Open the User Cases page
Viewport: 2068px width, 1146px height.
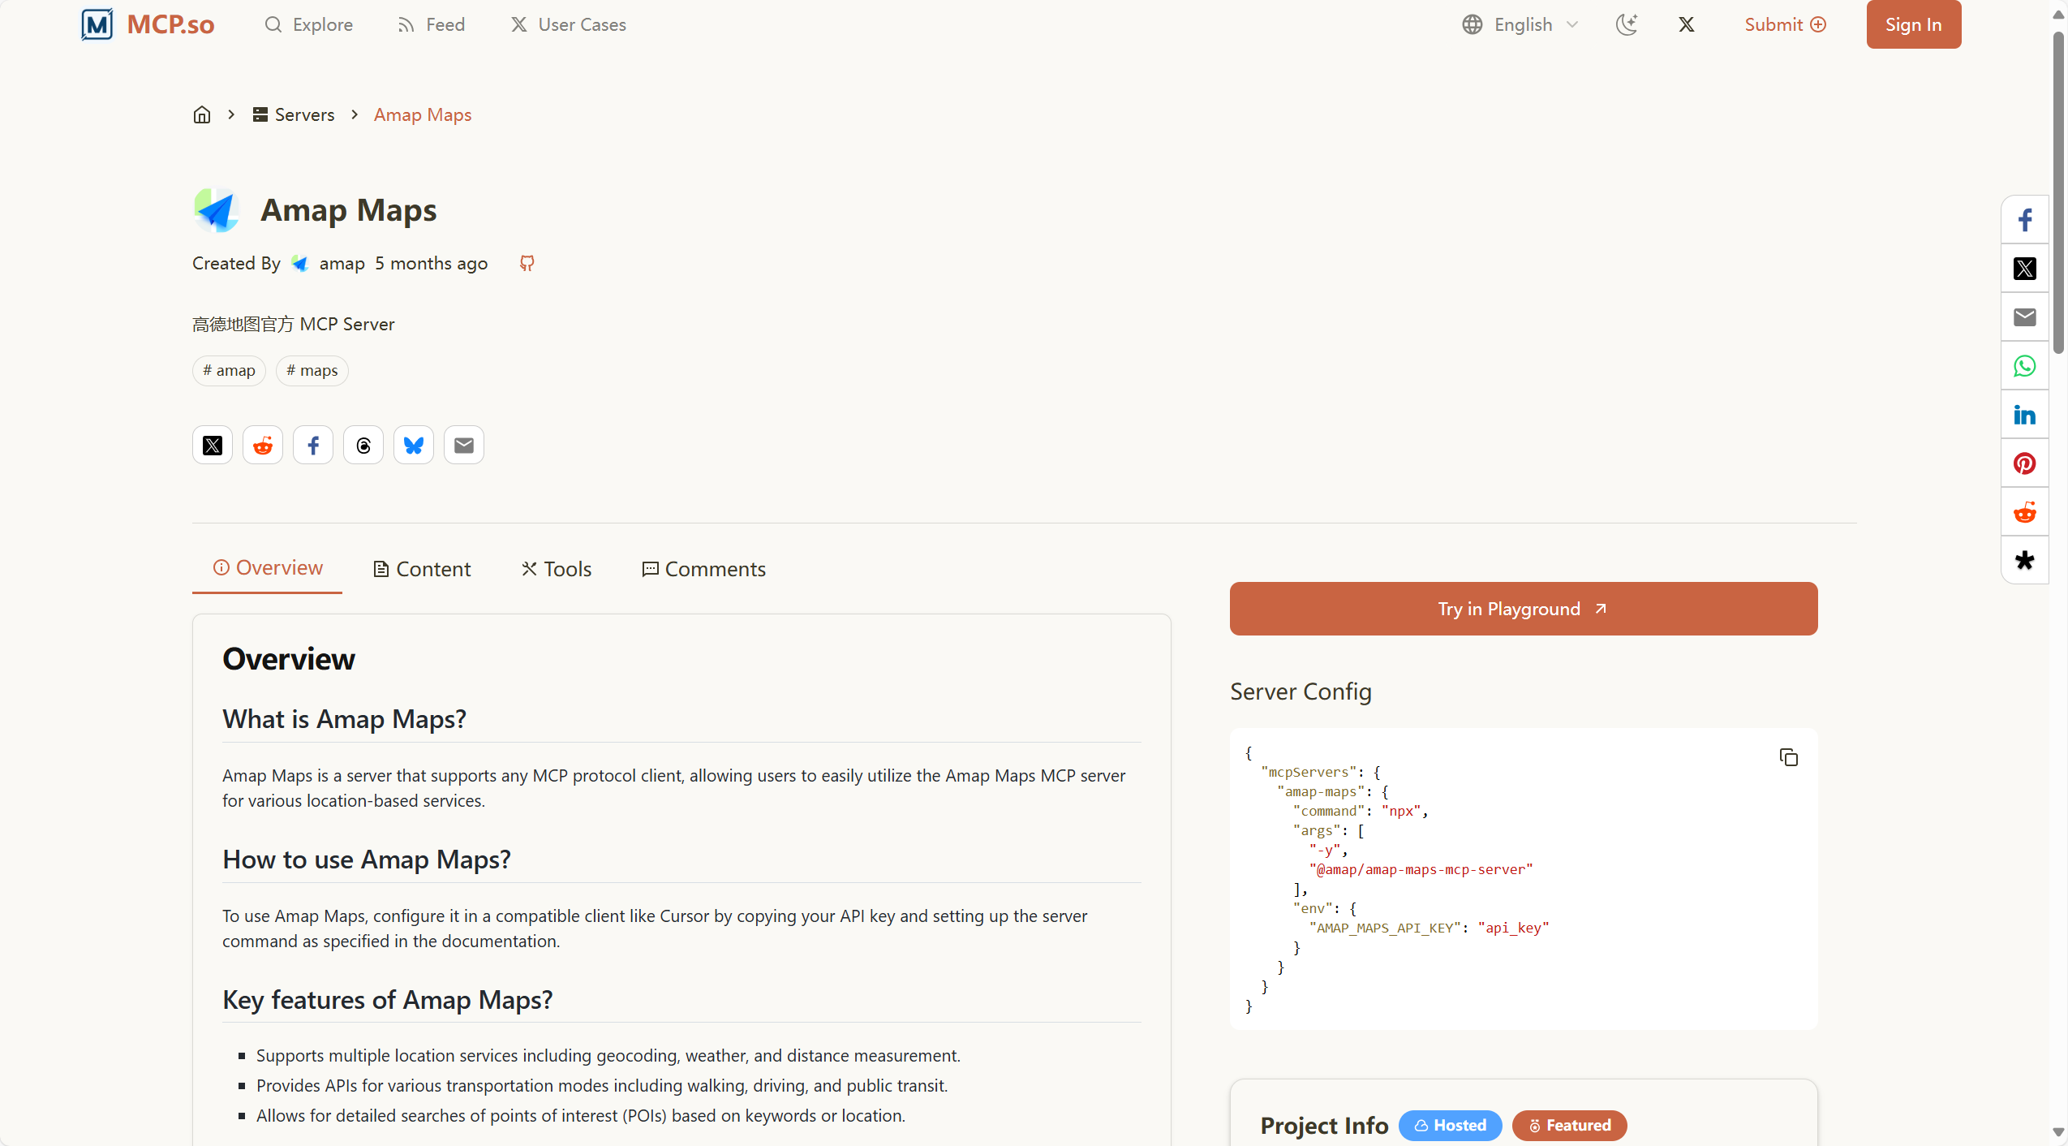[x=568, y=24]
